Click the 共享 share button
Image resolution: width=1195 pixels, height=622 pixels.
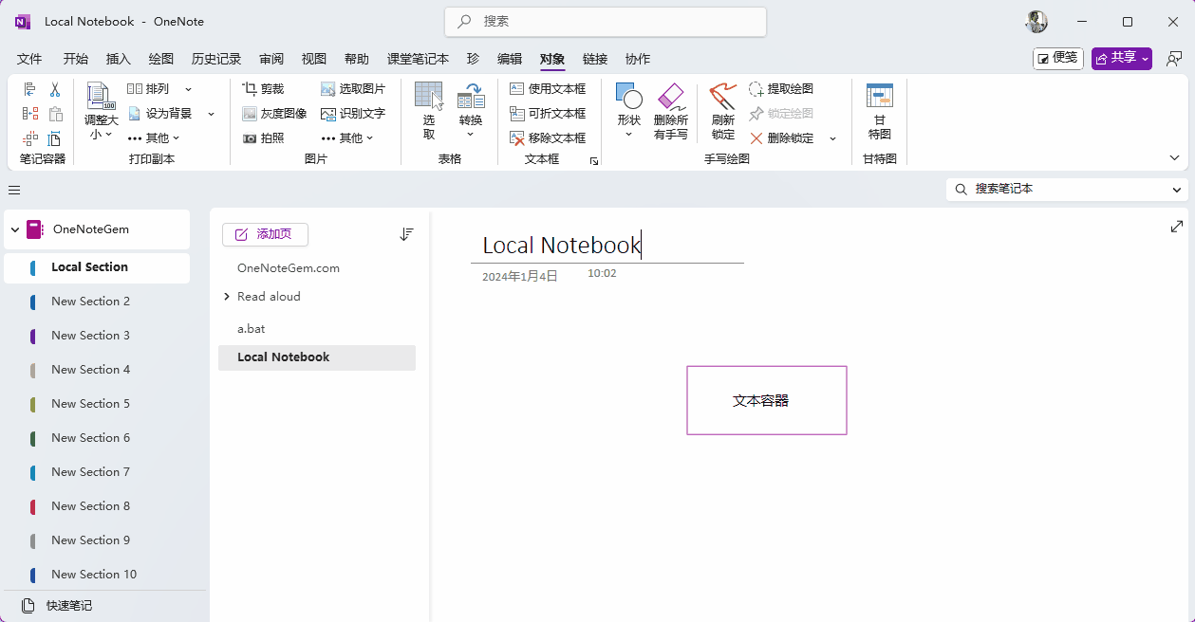pos(1122,59)
